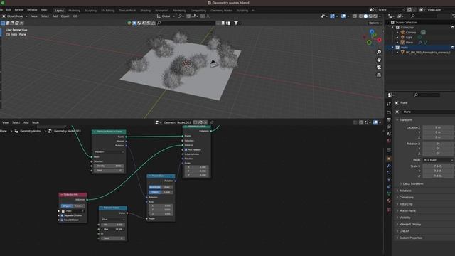Open Object menu in 3D viewport header
Screen dimensions: 455x256
tap(65, 16)
